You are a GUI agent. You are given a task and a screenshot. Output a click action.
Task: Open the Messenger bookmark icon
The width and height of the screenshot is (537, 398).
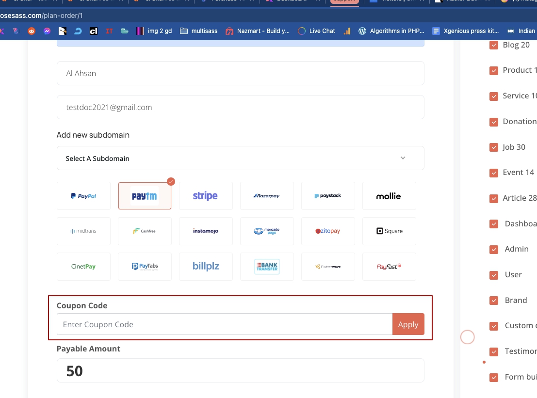pyautogui.click(x=47, y=31)
